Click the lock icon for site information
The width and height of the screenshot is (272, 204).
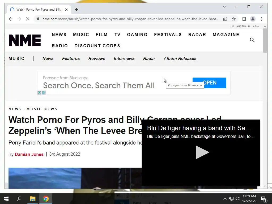38,19
